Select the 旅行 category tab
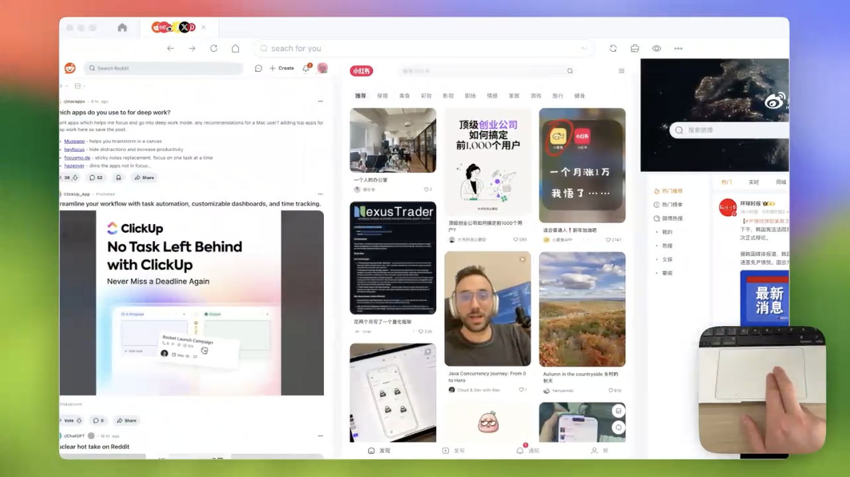This screenshot has width=850, height=477. pos(557,96)
